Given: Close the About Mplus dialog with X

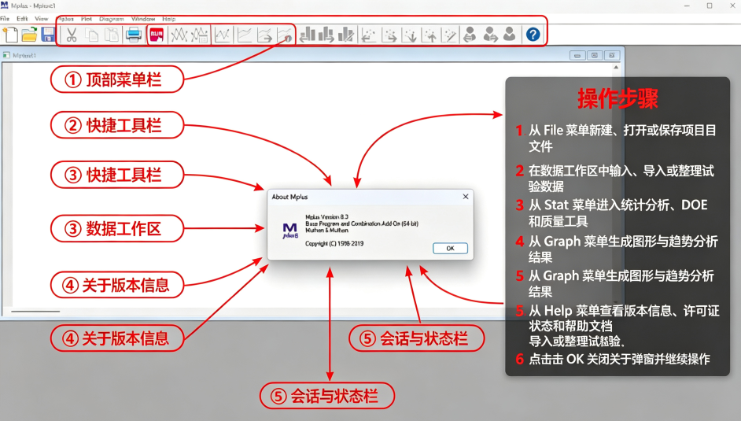Looking at the screenshot, I should pos(466,197).
